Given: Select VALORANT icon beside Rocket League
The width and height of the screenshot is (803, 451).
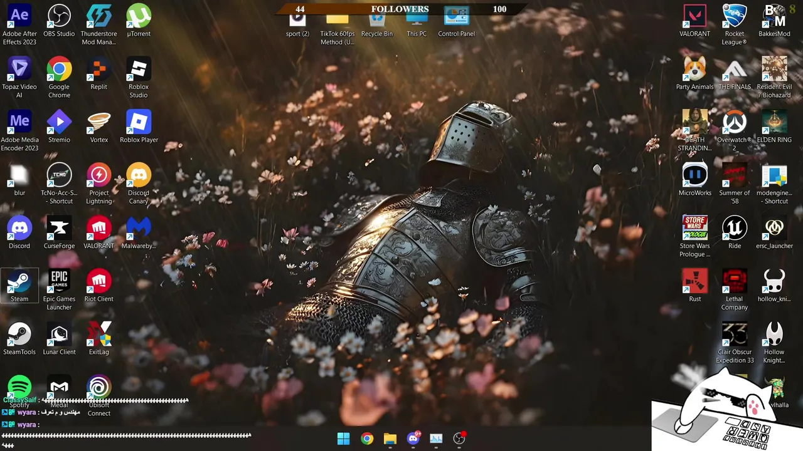Looking at the screenshot, I should pyautogui.click(x=694, y=21).
